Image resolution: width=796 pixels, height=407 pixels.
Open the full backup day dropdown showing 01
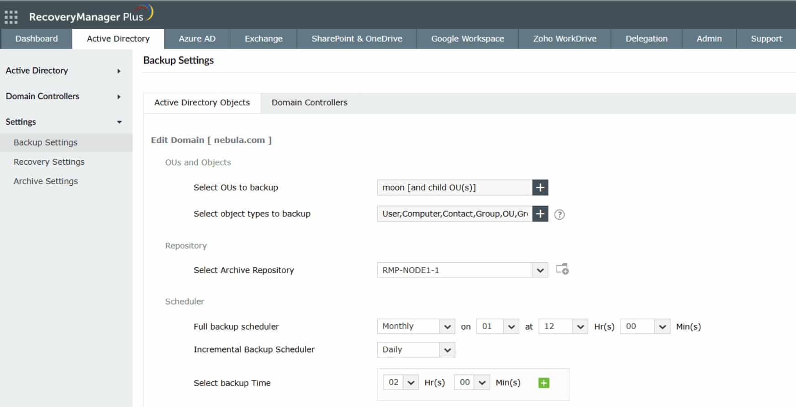click(497, 326)
